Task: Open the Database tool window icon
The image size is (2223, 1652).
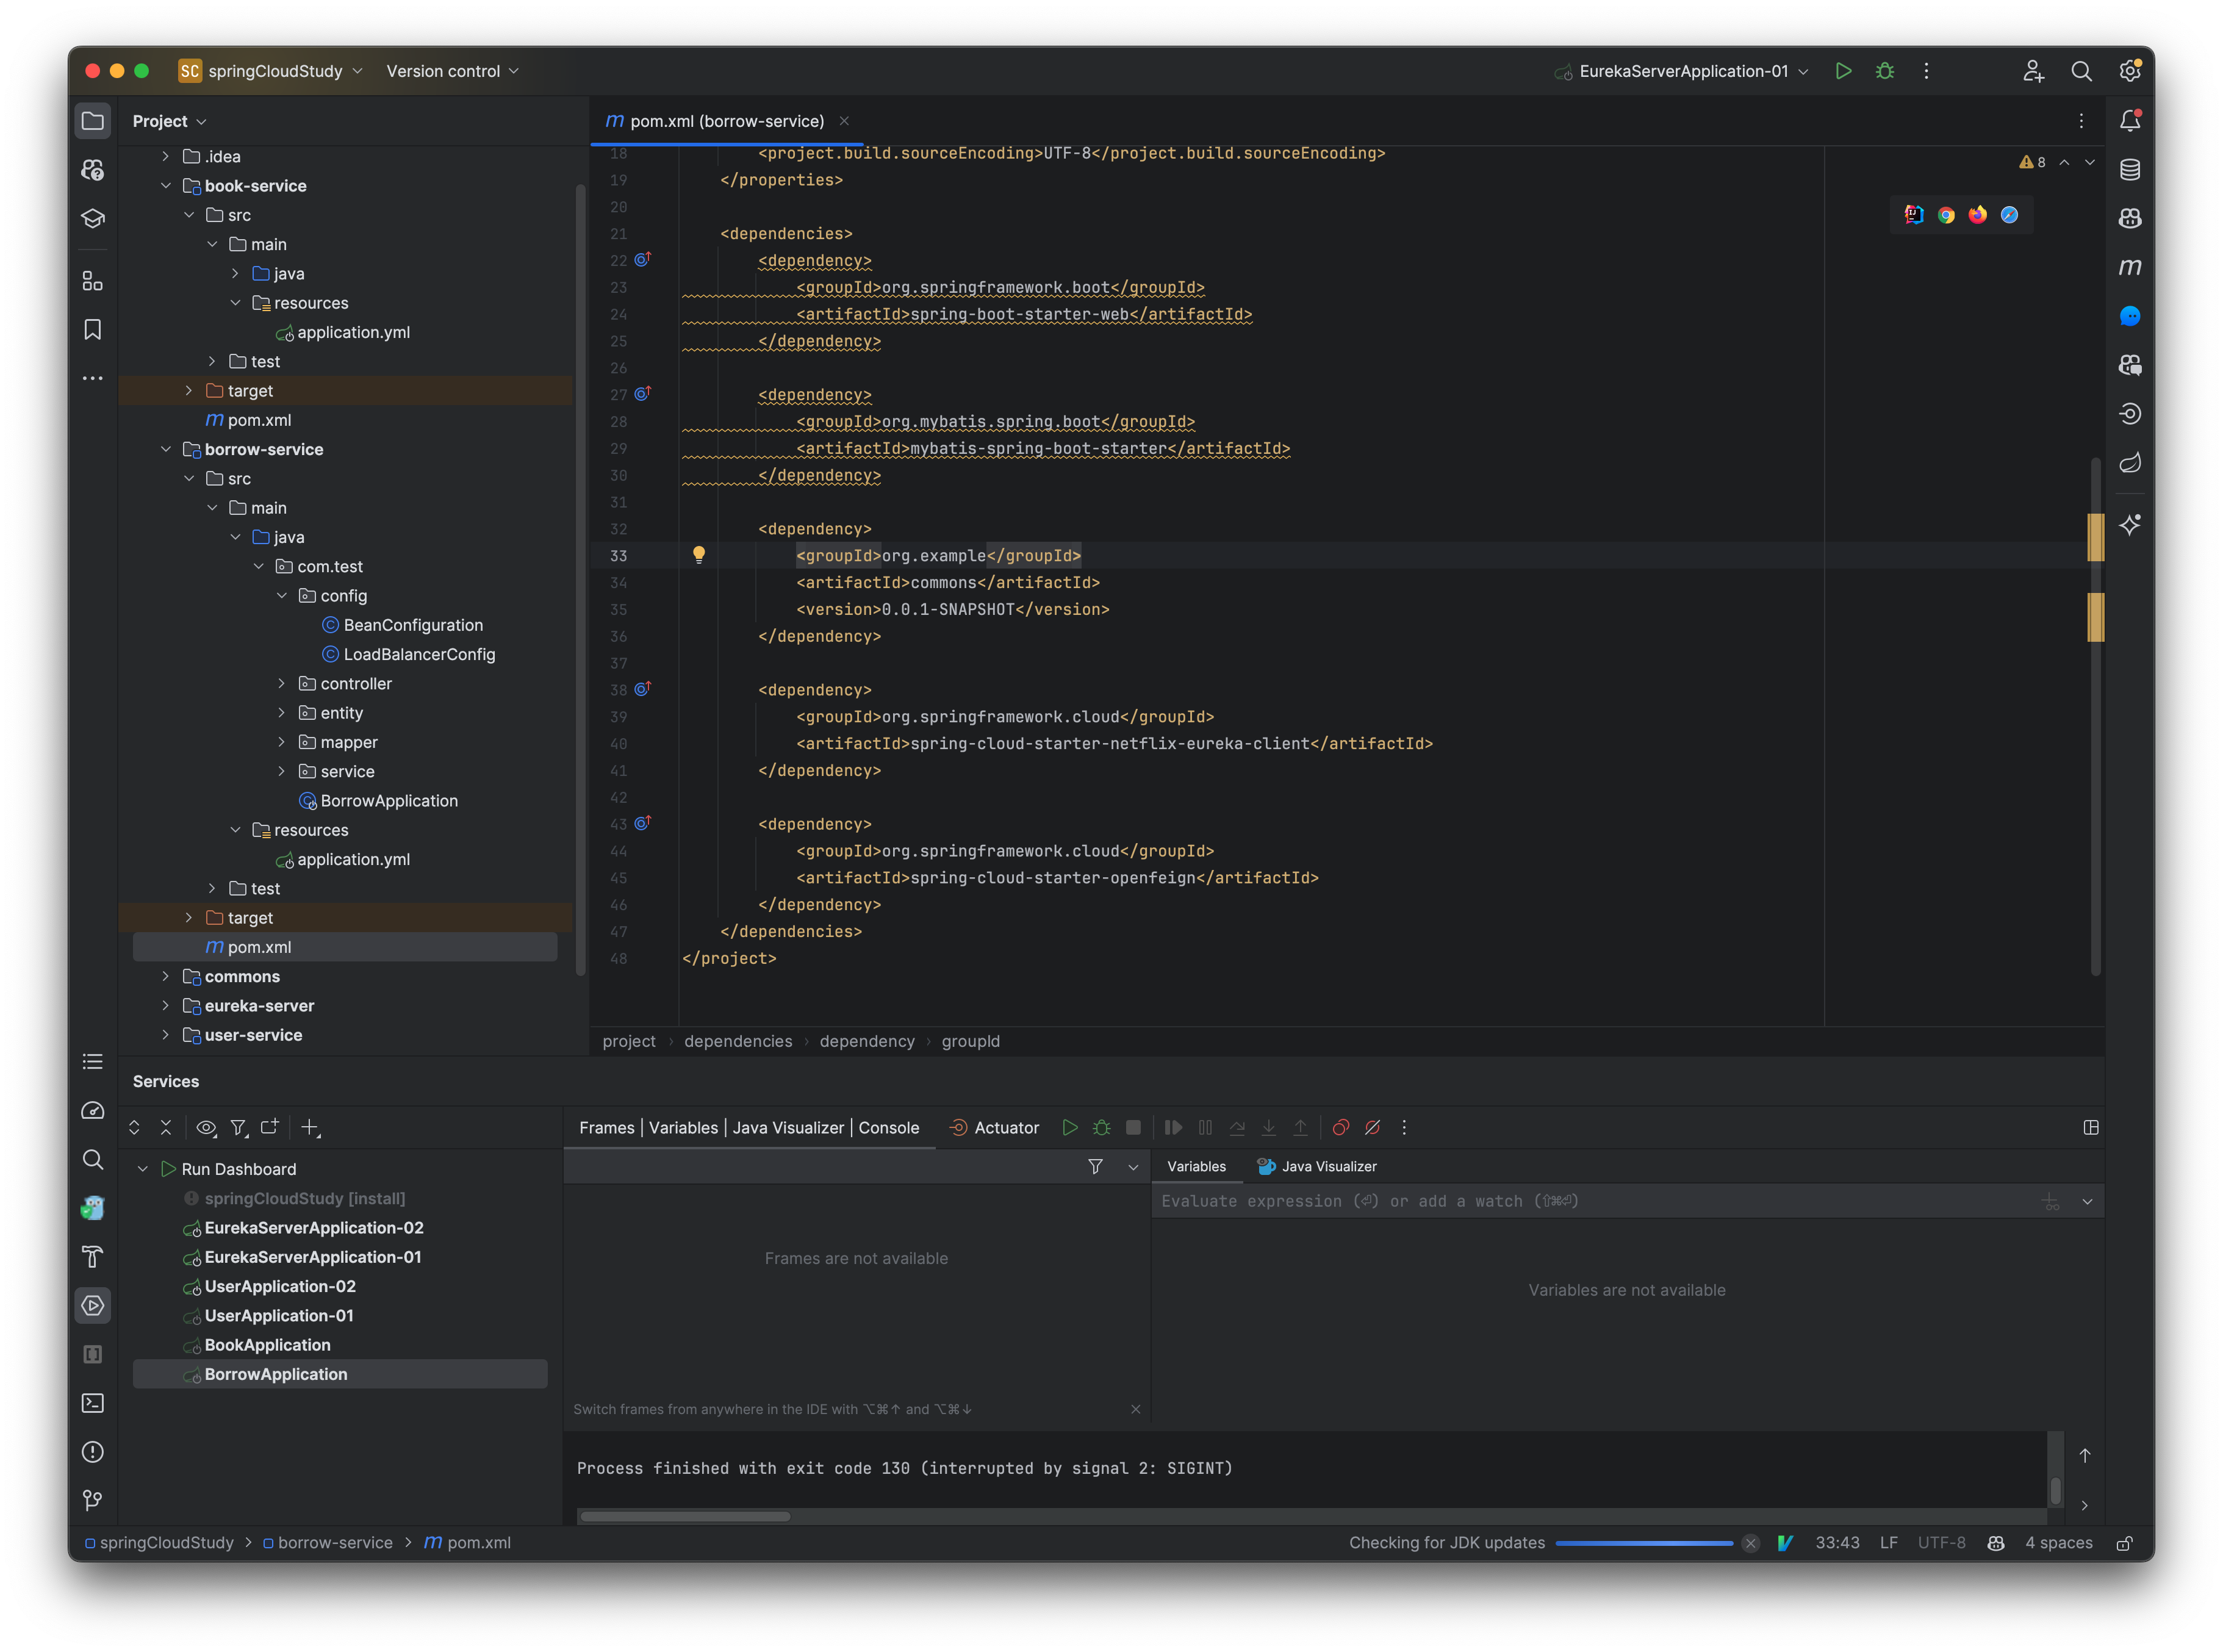Action: click(2129, 170)
